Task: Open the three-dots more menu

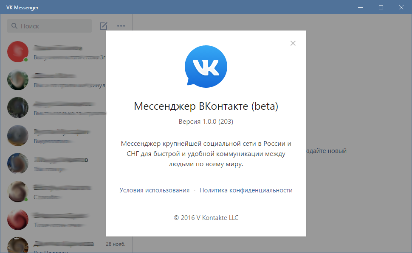Action: pyautogui.click(x=121, y=26)
